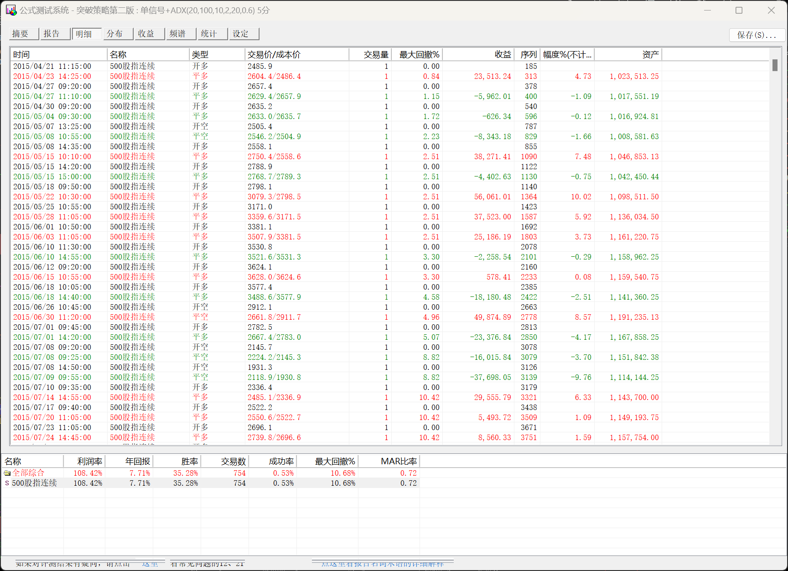Viewport: 788px width, 571px height.
Task: Close the formula test system window
Action: (x=771, y=10)
